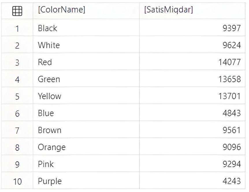Select the Red cell

[45, 62]
